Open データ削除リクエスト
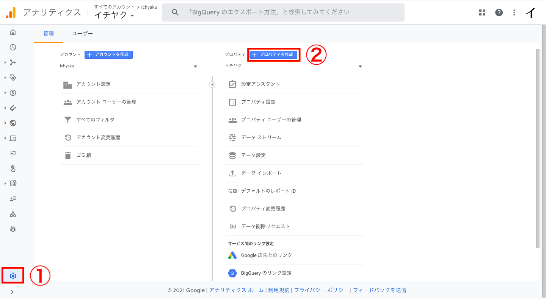The width and height of the screenshot is (546, 299). (x=294, y=227)
